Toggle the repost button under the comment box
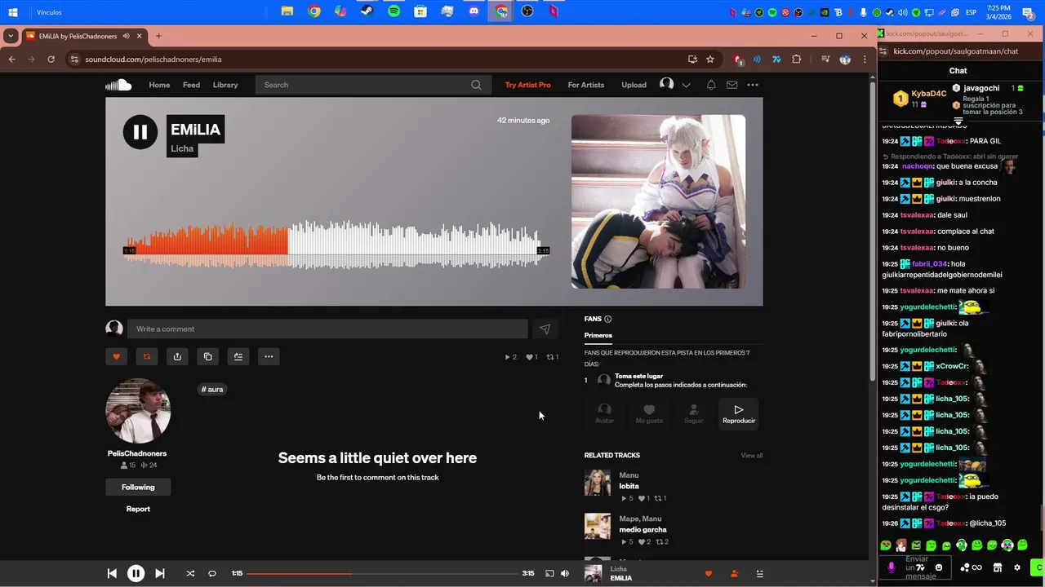The image size is (1045, 587). 147,356
